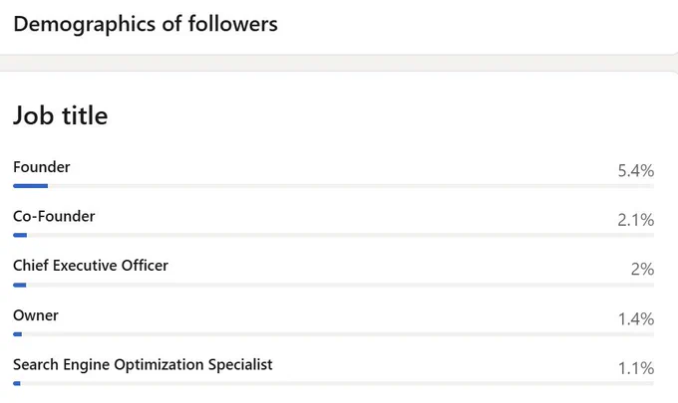
Task: Click the 2% CEO percentage
Action: tap(642, 270)
